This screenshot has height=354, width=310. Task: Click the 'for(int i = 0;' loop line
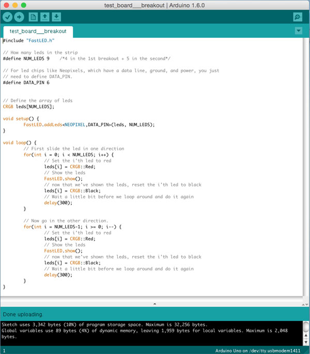tap(69, 155)
